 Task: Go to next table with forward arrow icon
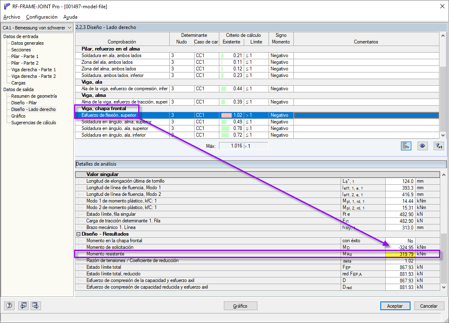pyautogui.click(x=36, y=306)
